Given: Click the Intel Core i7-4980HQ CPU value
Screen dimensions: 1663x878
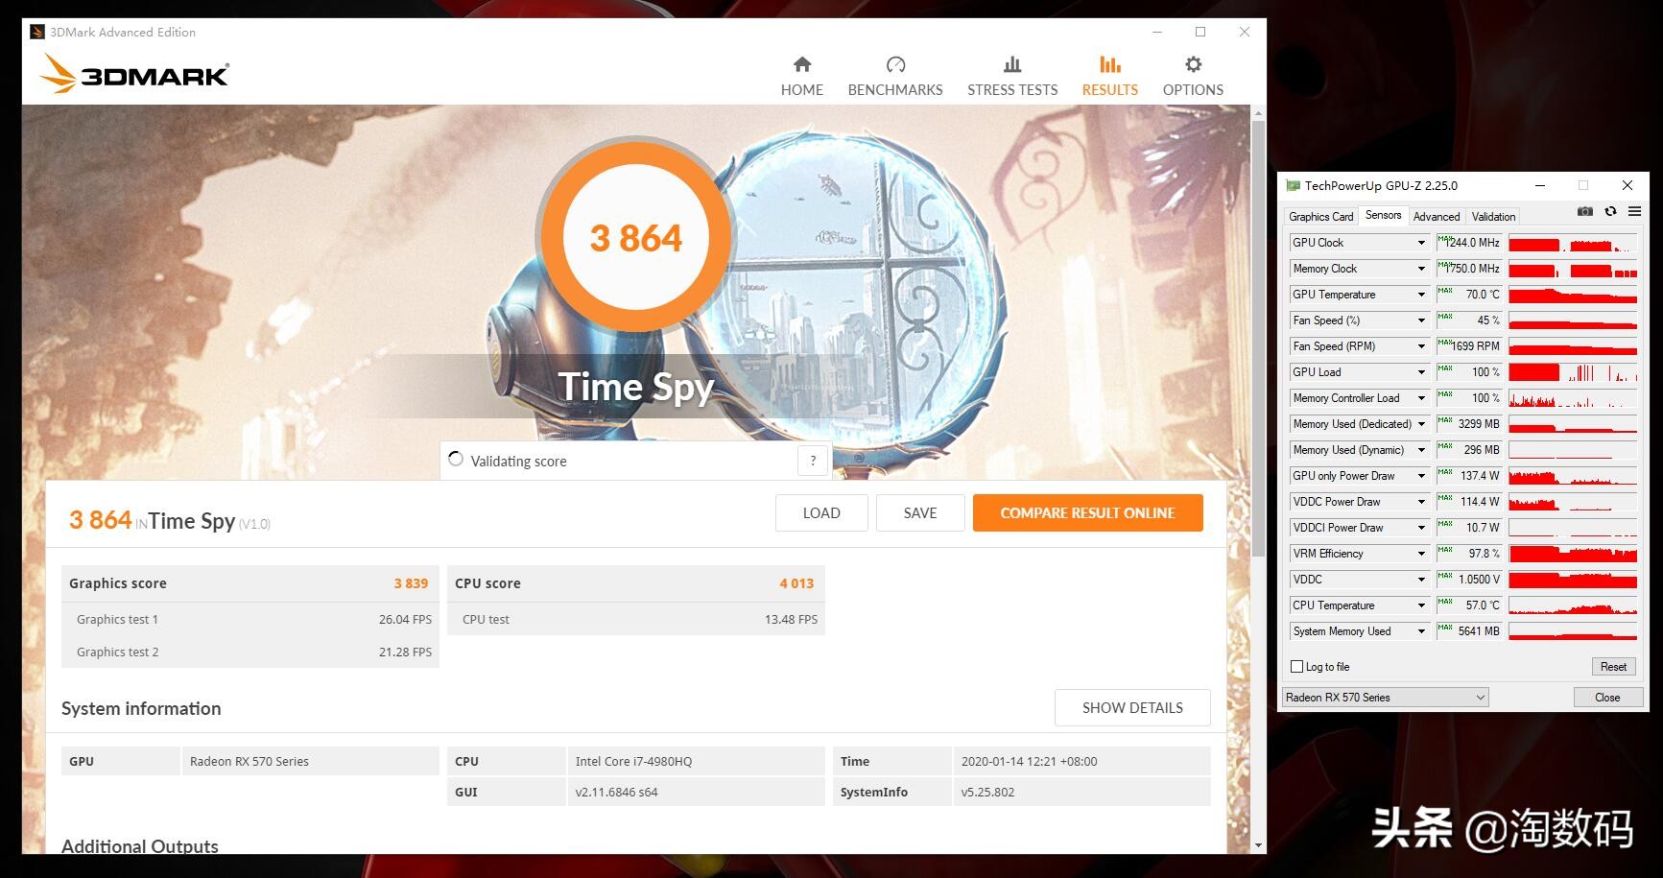Looking at the screenshot, I should (x=633, y=762).
